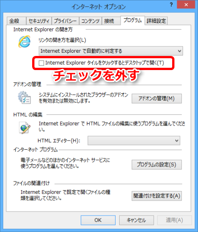Click the キャンセル button

(x=136, y=220)
